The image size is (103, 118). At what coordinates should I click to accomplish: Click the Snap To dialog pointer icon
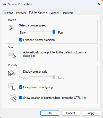click(x=12, y=54)
